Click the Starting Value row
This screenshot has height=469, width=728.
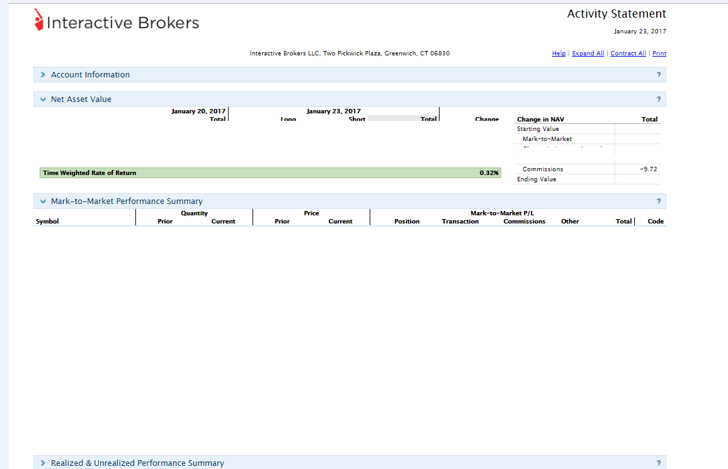[x=587, y=129]
